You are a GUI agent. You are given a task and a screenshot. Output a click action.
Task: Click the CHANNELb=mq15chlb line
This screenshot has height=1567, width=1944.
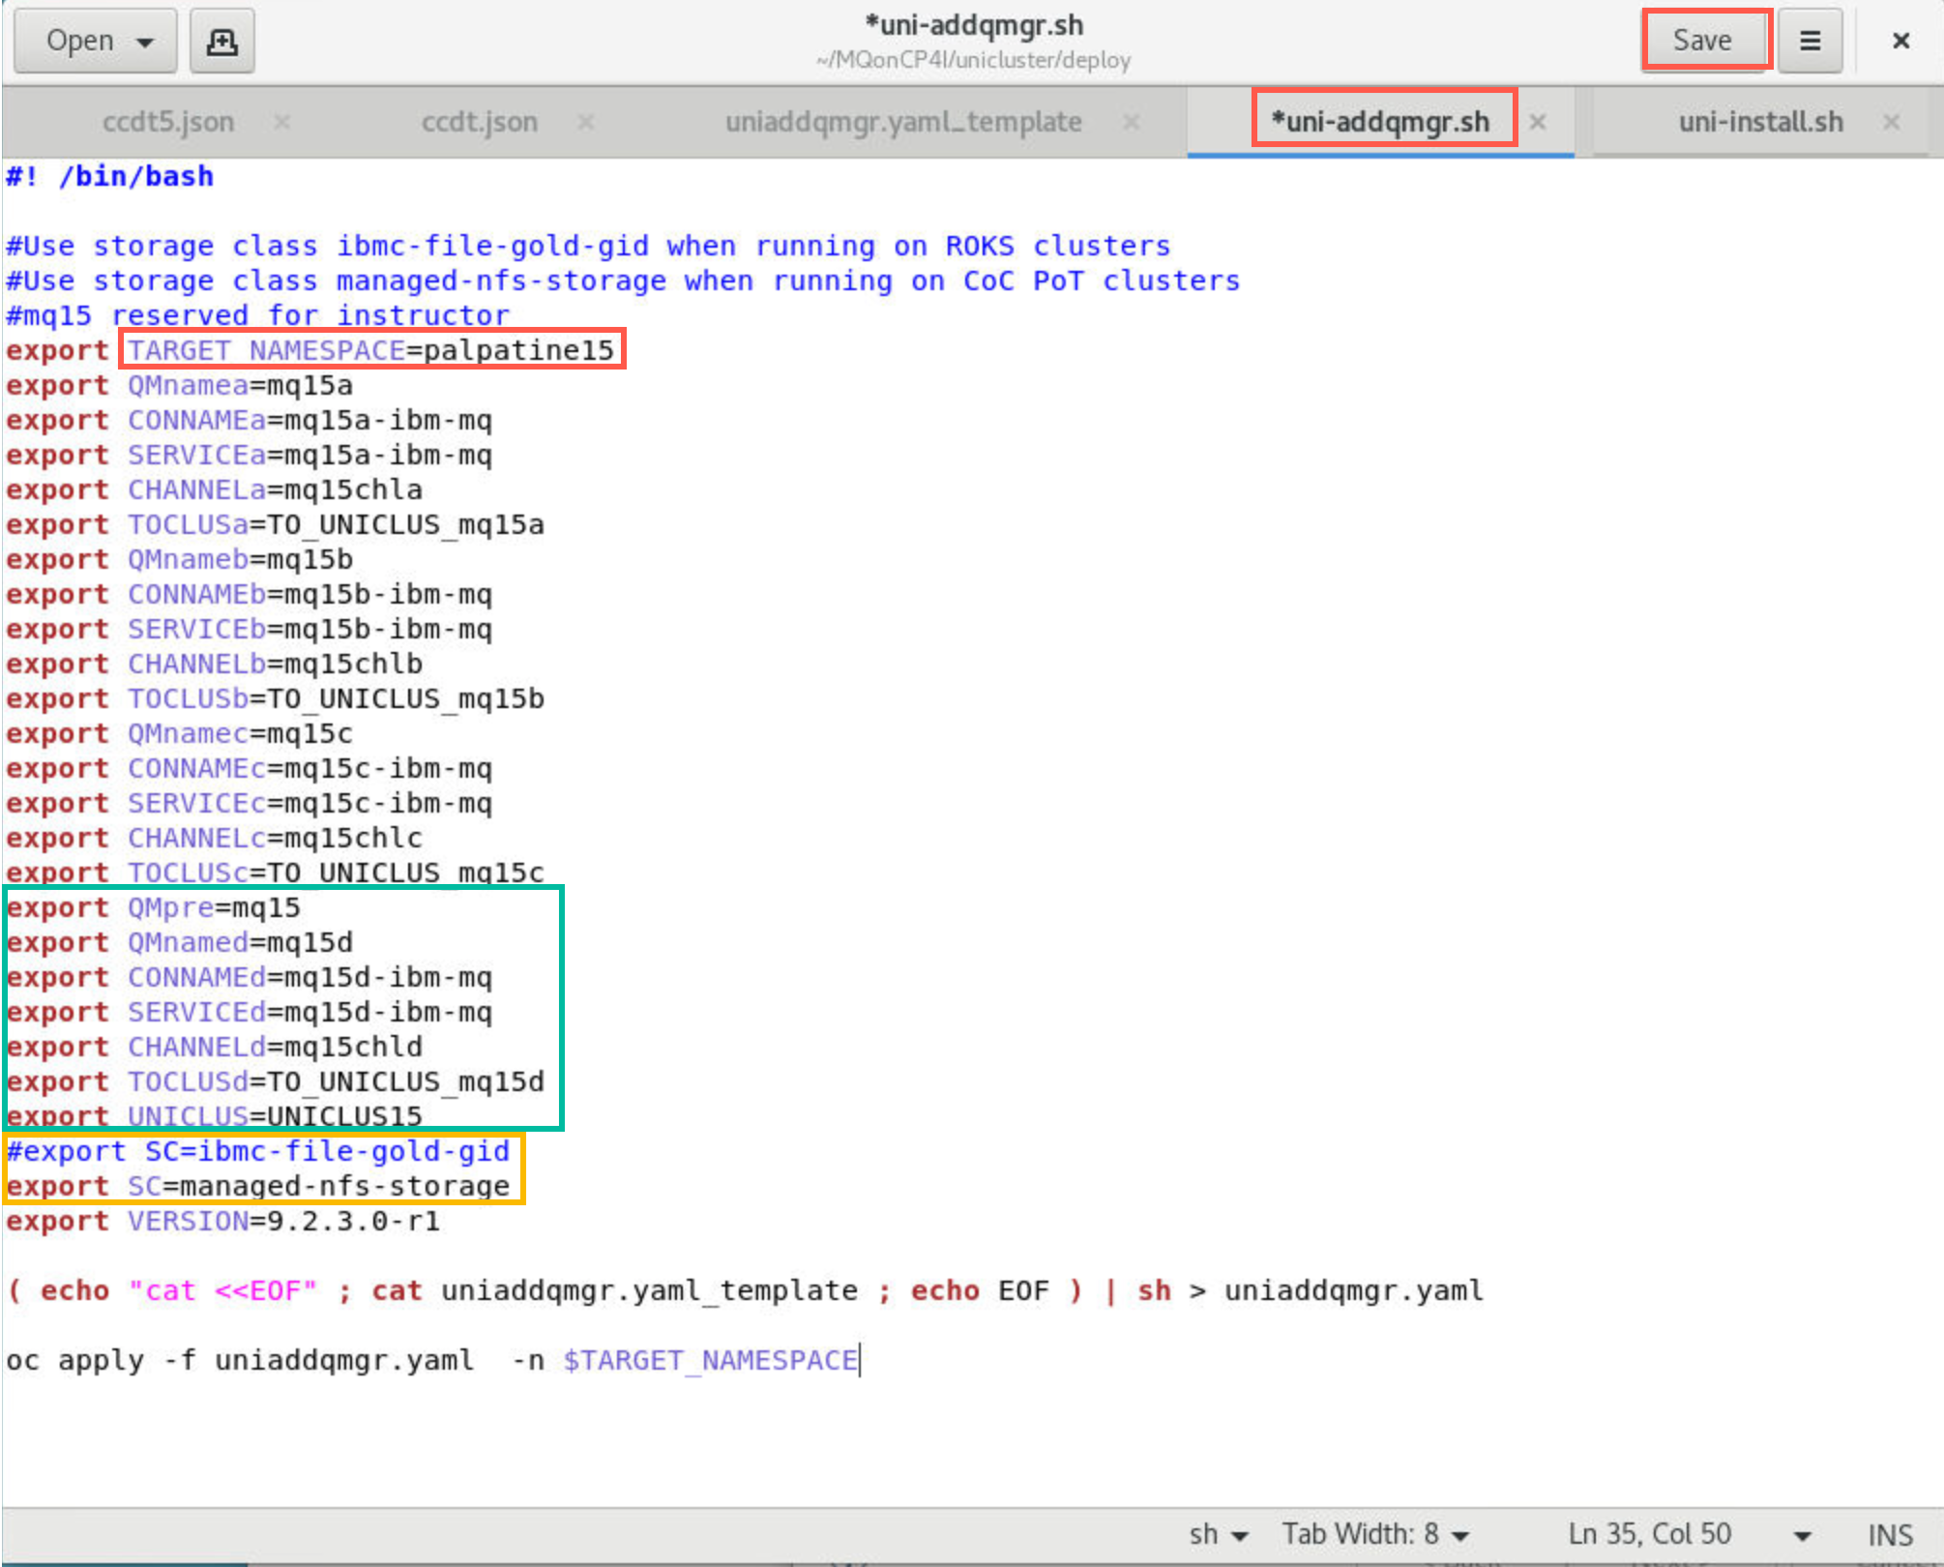pyautogui.click(x=215, y=664)
